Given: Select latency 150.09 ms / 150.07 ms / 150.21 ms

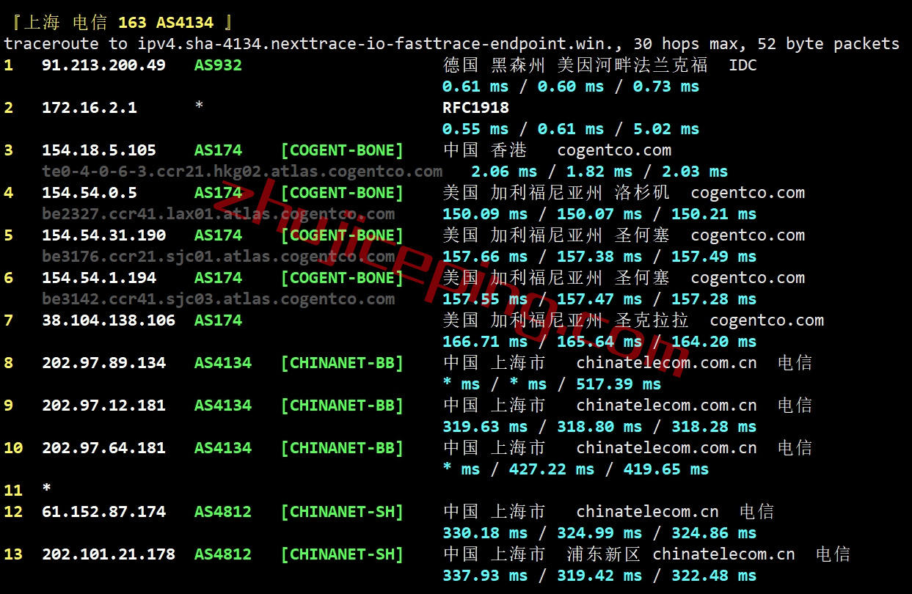Looking at the screenshot, I should point(599,214).
